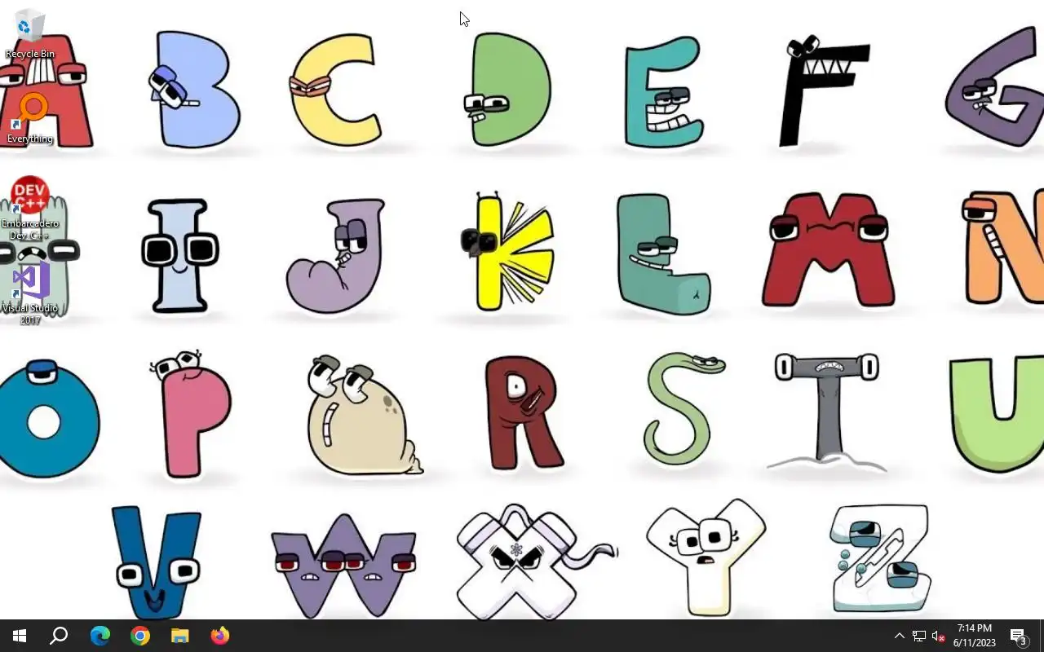1044x652 pixels.
Task: Open taskbar Search magnifier
Action: 59,636
